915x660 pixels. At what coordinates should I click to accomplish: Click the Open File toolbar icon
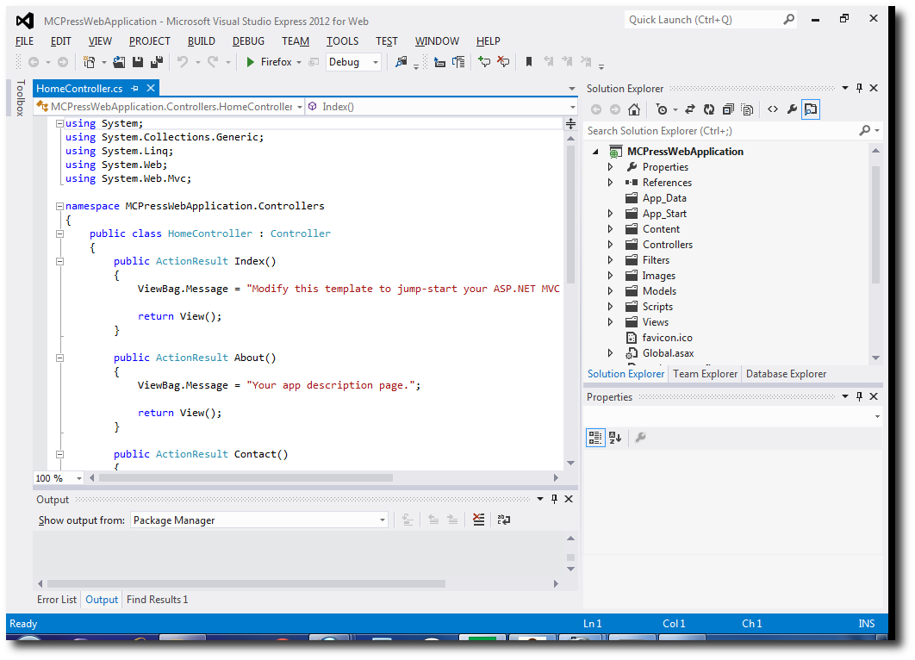(x=119, y=62)
